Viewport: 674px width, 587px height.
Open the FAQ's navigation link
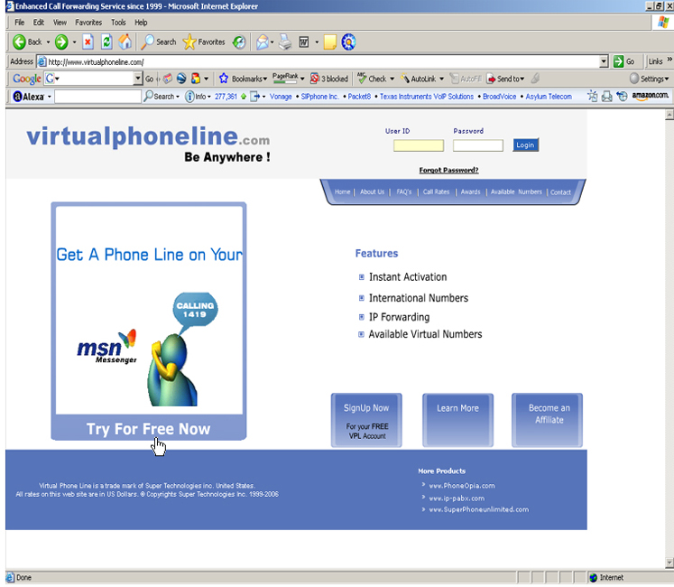pos(403,192)
